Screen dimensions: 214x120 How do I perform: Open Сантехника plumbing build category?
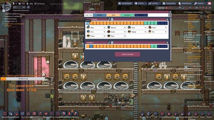28,114
